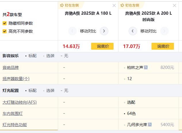This screenshot has height=133, width=182.
Task: Remove the A 200 L 时尚版 column
Action: 175,5
